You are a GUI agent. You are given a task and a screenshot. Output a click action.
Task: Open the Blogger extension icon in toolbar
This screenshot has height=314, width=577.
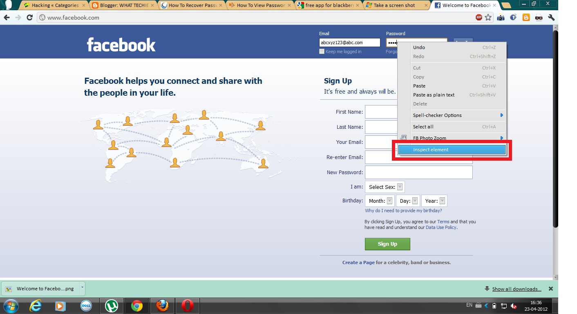click(x=526, y=18)
